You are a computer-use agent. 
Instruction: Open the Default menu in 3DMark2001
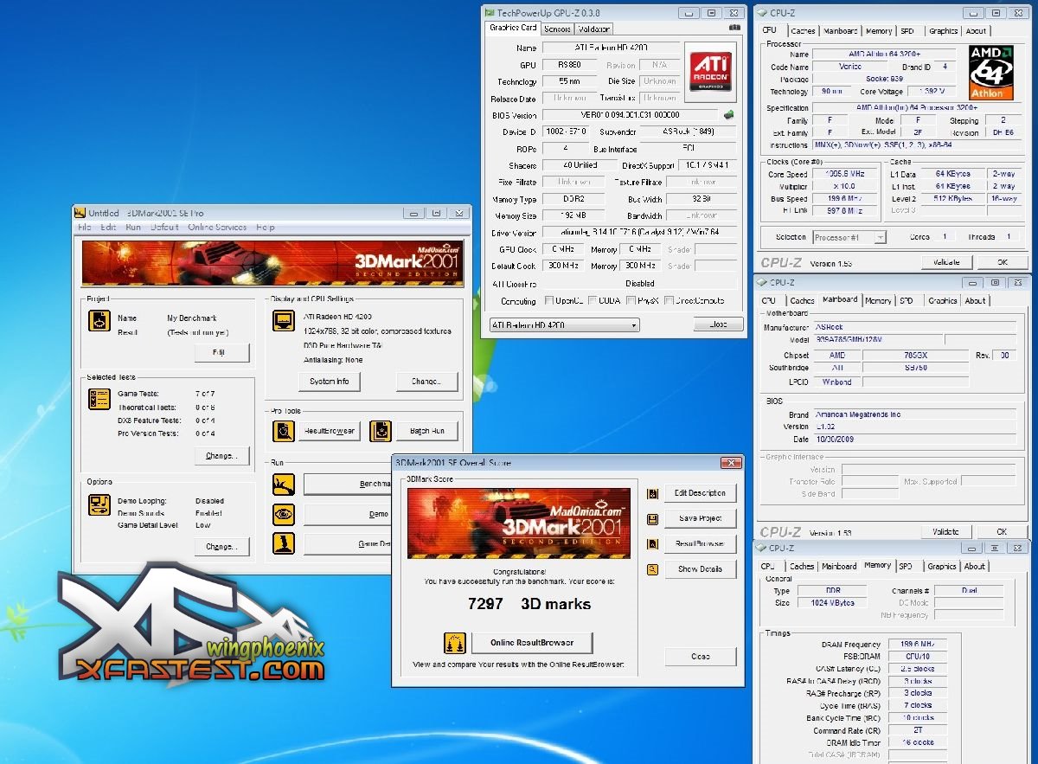coord(165,228)
